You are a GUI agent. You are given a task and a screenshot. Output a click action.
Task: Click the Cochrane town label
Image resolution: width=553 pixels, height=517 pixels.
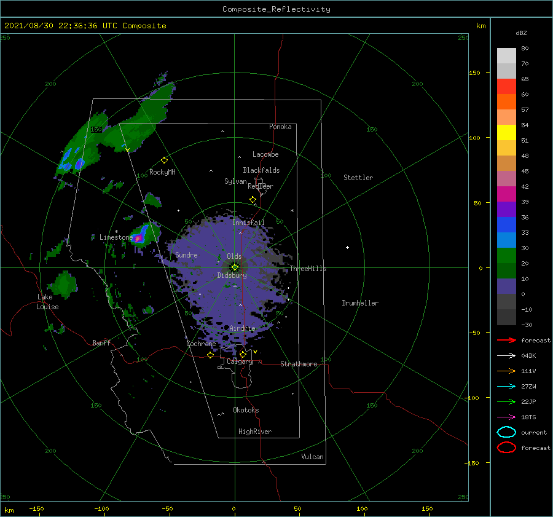pos(201,344)
